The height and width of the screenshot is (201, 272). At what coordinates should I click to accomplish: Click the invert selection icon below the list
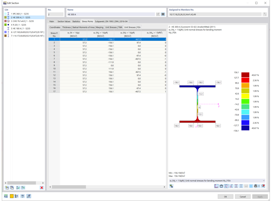tap(23, 188)
